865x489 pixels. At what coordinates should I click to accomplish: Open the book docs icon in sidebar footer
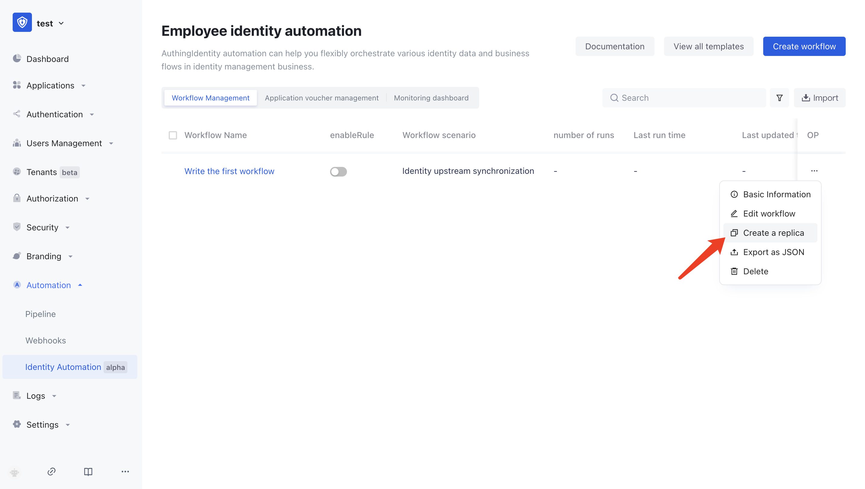[88, 471]
